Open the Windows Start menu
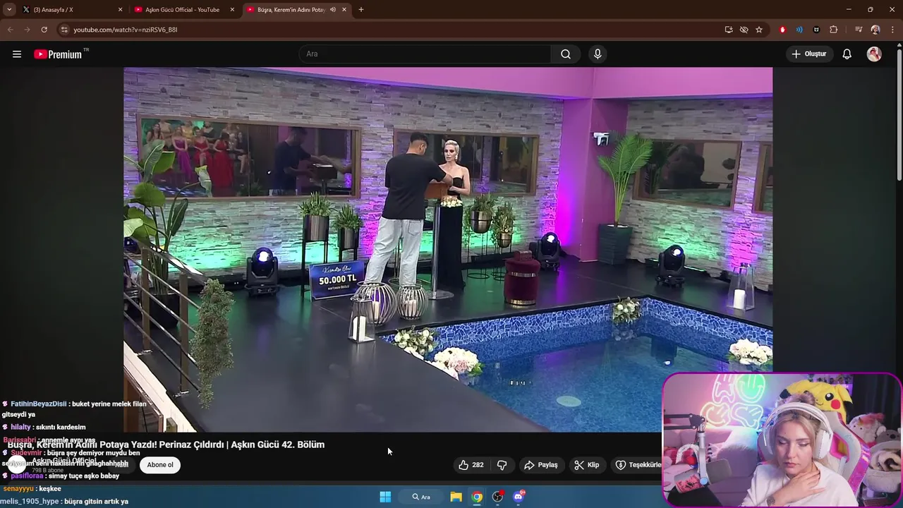 click(385, 497)
